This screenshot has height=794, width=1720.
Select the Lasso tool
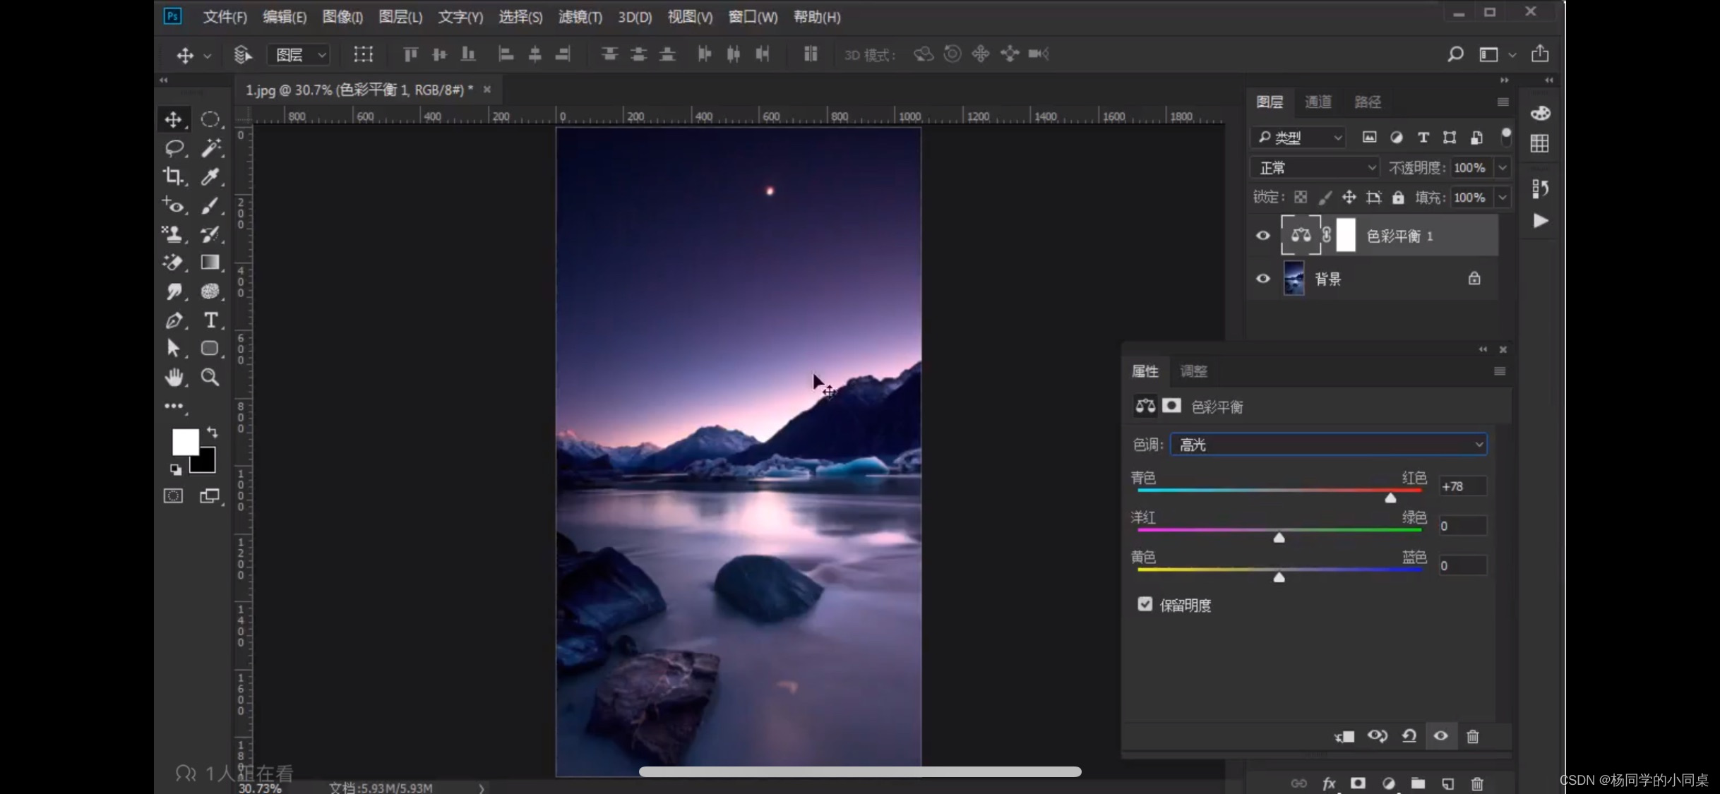tap(174, 148)
